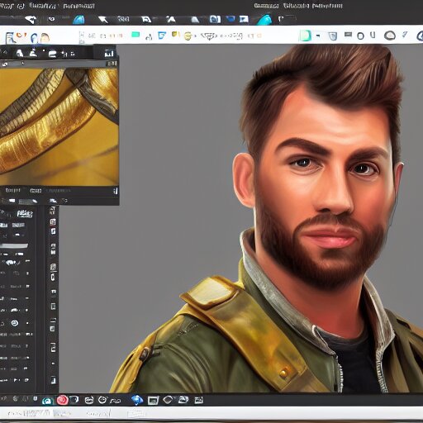The image size is (423, 423).
Task: Click the squiggle line icon in bottom bar
Action: click(116, 401)
